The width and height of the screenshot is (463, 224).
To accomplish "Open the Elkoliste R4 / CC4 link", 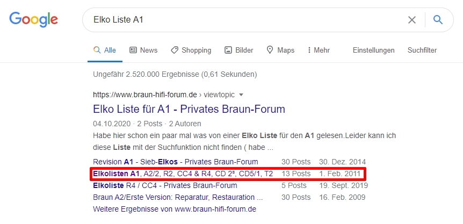I will pos(165,186).
